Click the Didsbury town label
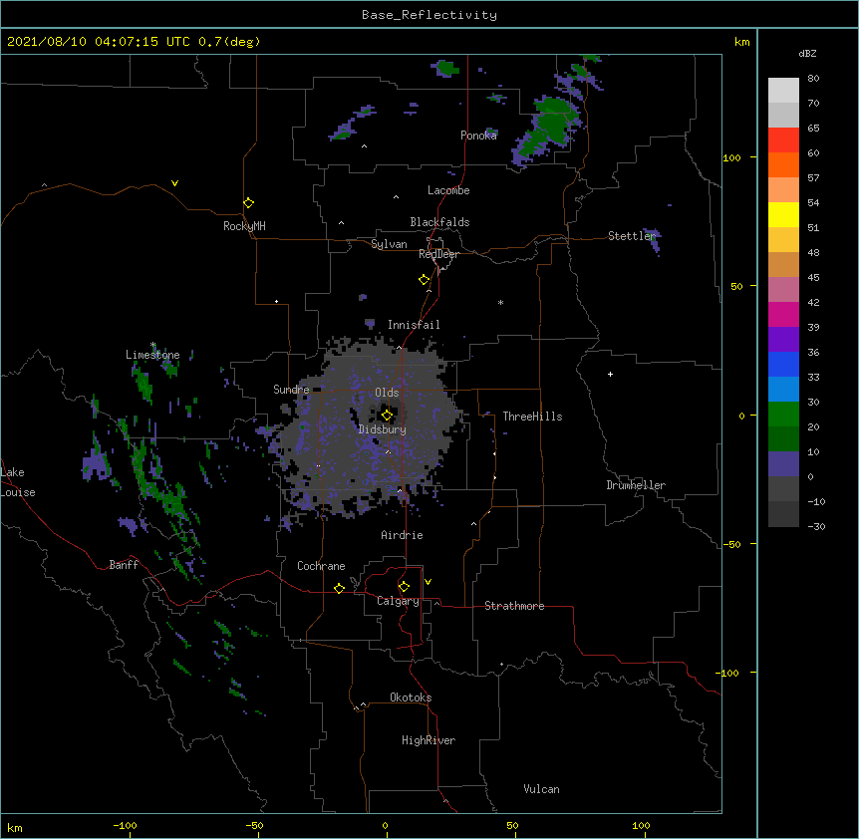 (383, 429)
